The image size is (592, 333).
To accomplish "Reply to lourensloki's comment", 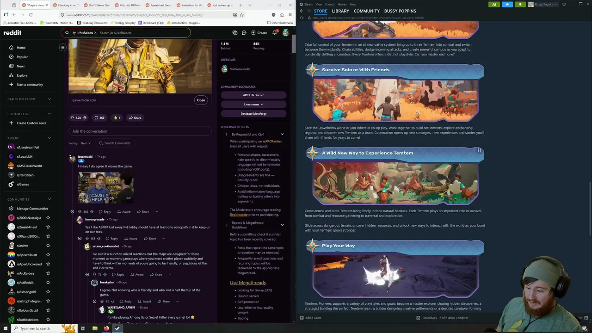I will [105, 212].
